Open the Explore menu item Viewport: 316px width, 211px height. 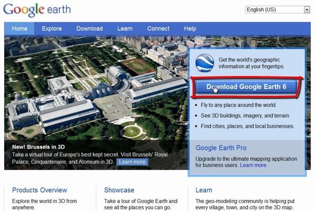point(52,28)
